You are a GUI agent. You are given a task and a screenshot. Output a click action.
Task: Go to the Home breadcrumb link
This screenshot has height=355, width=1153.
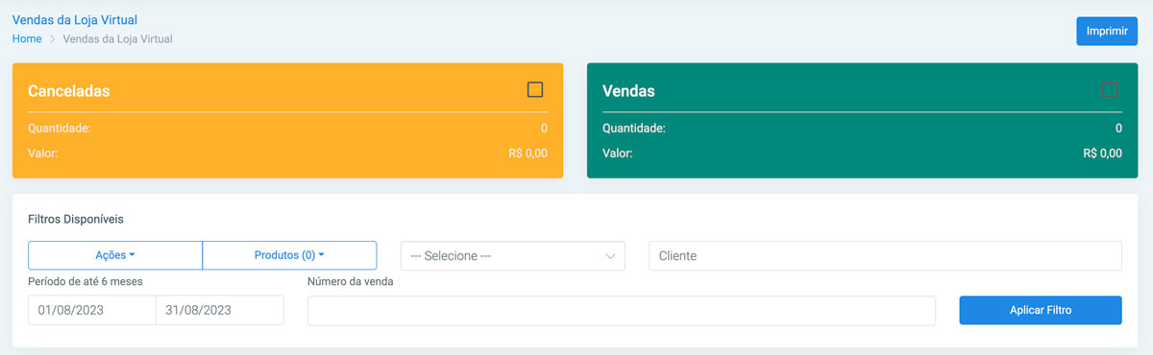coord(27,39)
